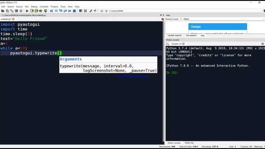Click the link below Arguments tooltip
This screenshot has height=149, width=265.
pyautogui.click(x=132, y=76)
